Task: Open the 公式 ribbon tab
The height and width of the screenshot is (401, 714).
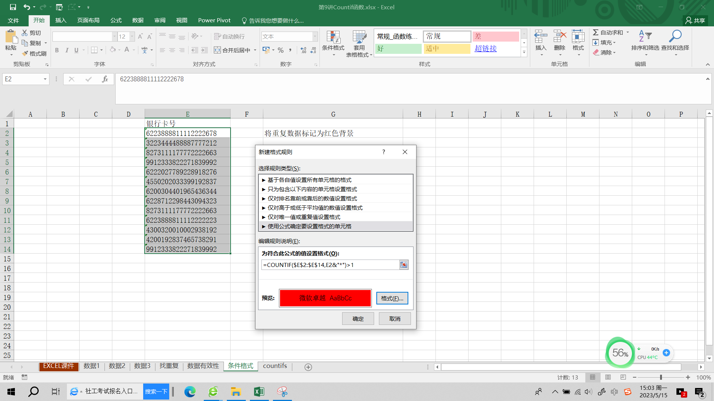Action: [x=116, y=20]
